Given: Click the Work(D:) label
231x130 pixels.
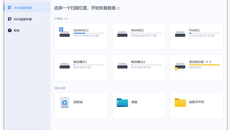Looking at the screenshot, I should tap(138, 30).
